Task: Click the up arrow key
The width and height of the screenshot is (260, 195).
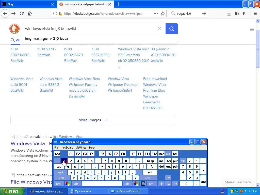Action: coord(169,178)
